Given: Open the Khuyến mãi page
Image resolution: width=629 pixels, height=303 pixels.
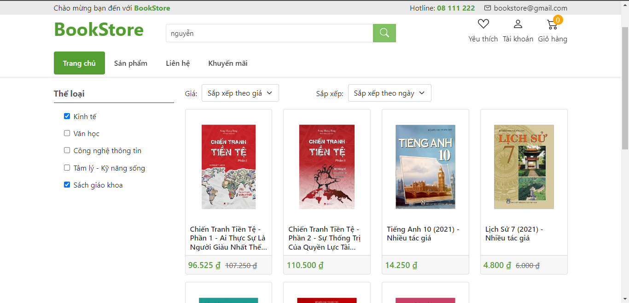Looking at the screenshot, I should tap(227, 63).
